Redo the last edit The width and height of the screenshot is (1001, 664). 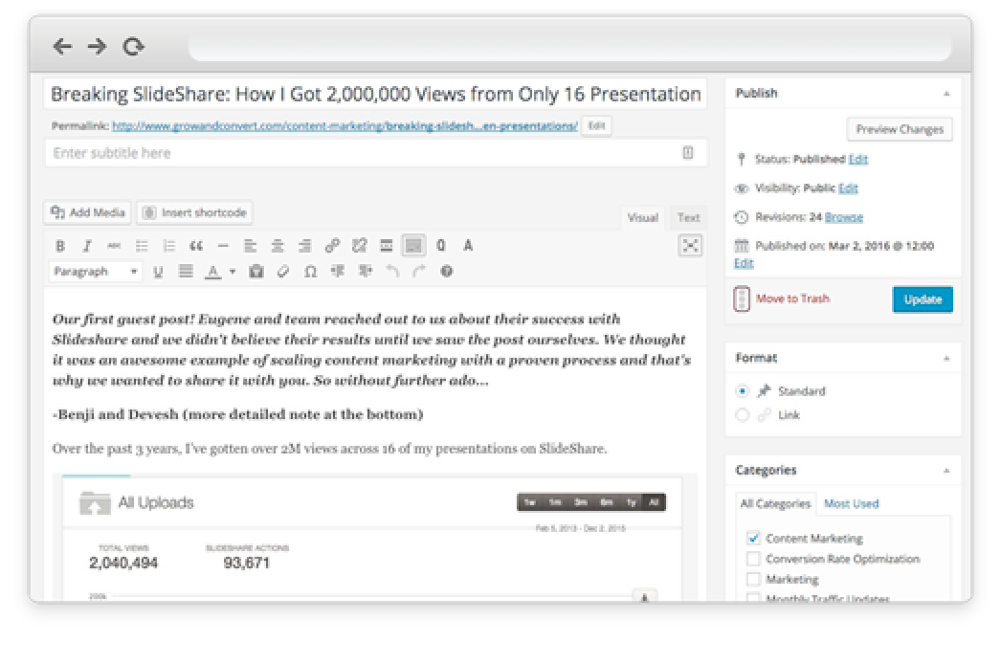(419, 272)
